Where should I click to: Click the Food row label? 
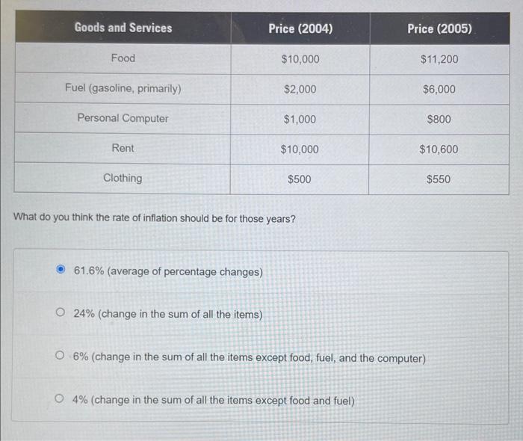pyautogui.click(x=123, y=58)
